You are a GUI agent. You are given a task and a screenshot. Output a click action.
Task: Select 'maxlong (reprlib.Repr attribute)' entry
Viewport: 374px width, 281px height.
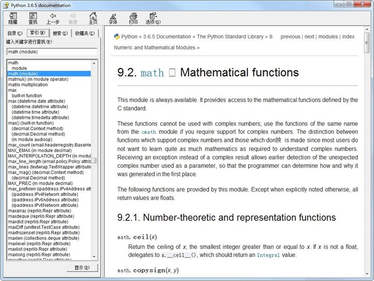pos(39,254)
